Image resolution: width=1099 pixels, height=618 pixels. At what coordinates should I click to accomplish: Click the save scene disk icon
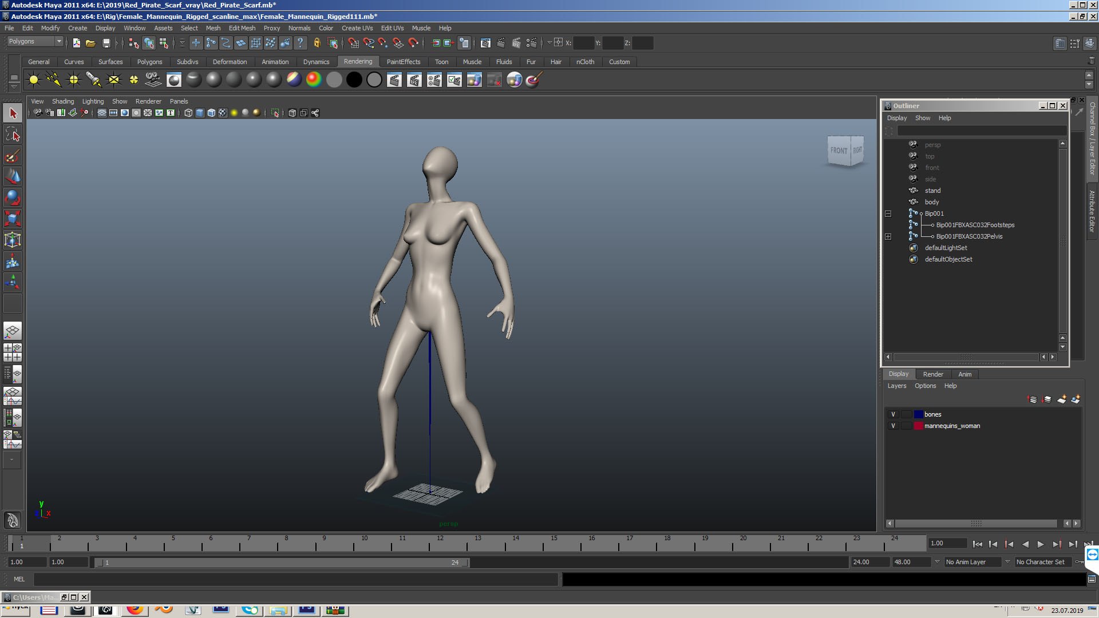106,43
